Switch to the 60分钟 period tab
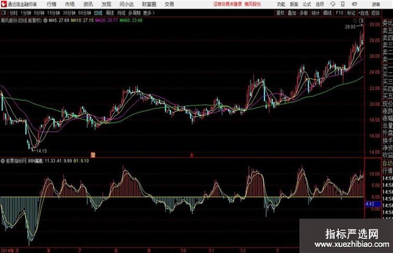This screenshot has height=253, width=393. [84, 13]
